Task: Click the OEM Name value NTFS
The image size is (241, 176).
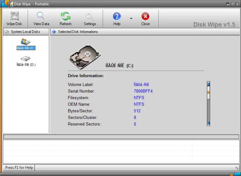Action: point(139,104)
